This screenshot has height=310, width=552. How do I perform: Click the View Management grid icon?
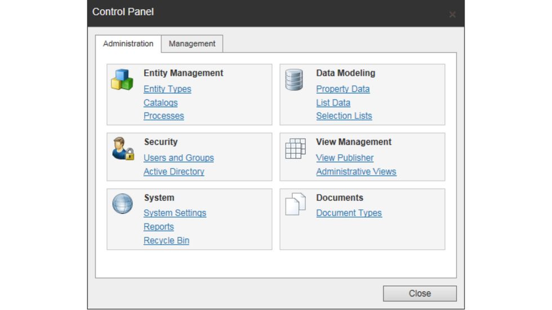pyautogui.click(x=295, y=149)
